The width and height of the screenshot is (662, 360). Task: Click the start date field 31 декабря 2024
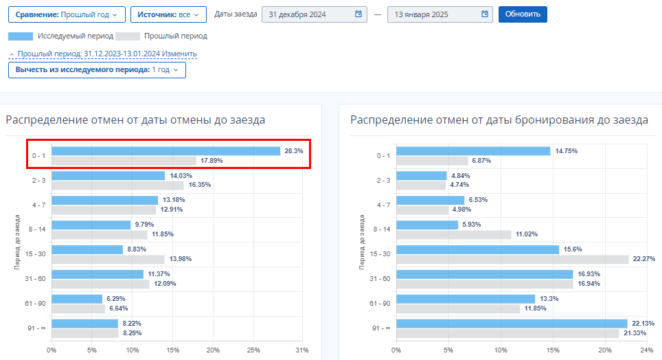[314, 14]
